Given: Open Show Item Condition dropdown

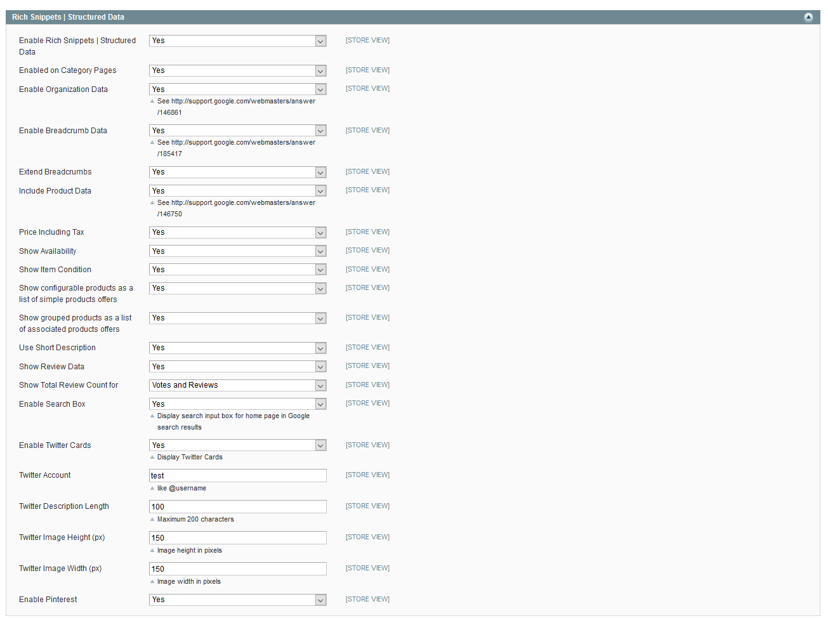Looking at the screenshot, I should pos(237,270).
